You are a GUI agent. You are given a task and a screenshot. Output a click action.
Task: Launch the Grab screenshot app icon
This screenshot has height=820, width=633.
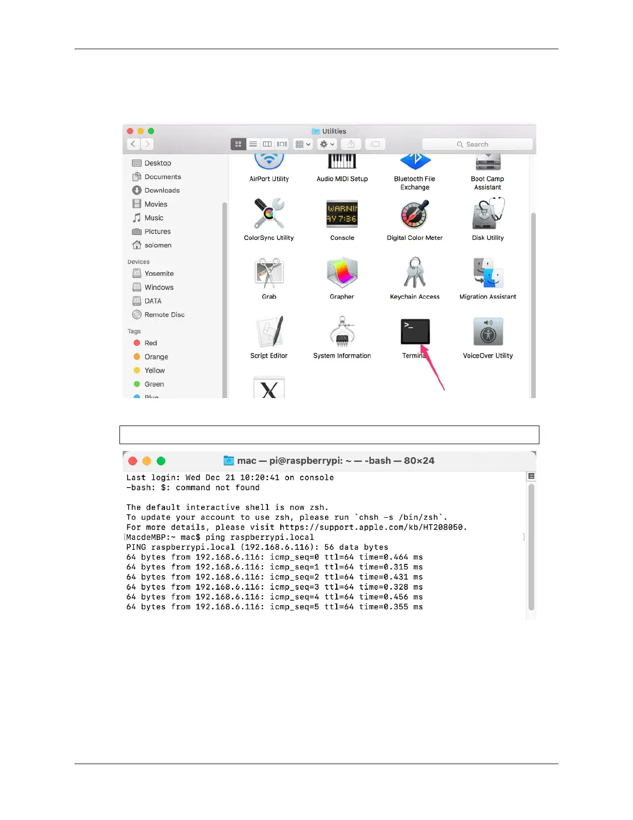click(269, 272)
